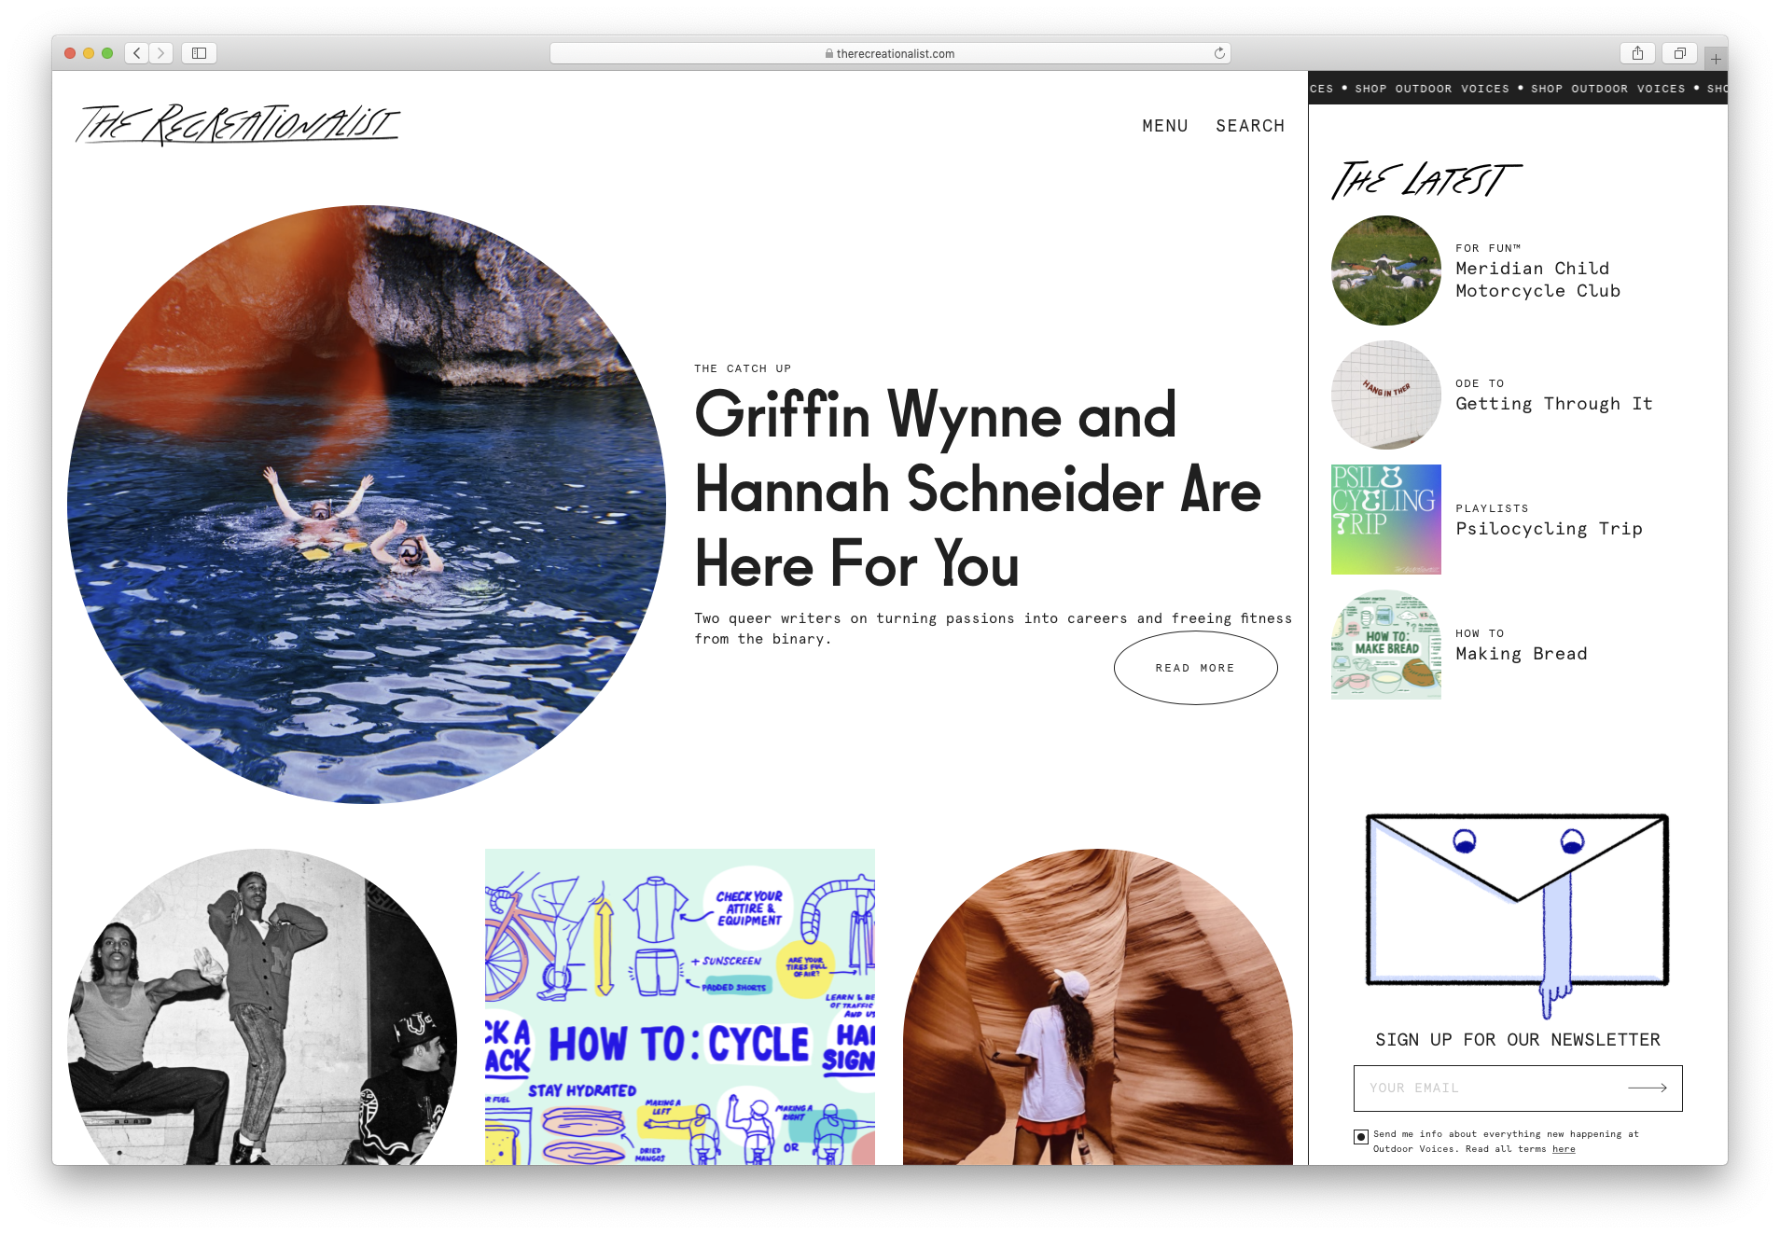Click Sign Up For Our Newsletter heading
This screenshot has width=1780, height=1234.
tap(1518, 1040)
